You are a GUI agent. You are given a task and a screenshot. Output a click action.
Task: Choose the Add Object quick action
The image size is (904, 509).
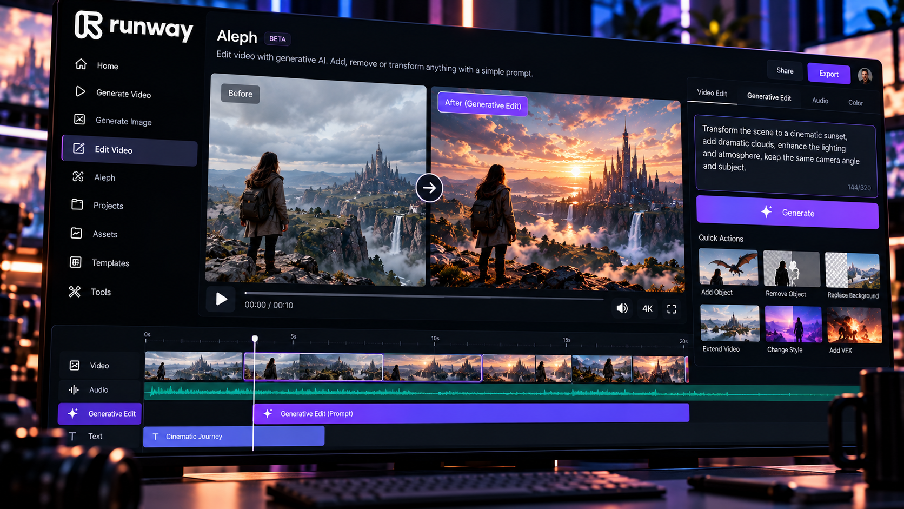coord(728,272)
